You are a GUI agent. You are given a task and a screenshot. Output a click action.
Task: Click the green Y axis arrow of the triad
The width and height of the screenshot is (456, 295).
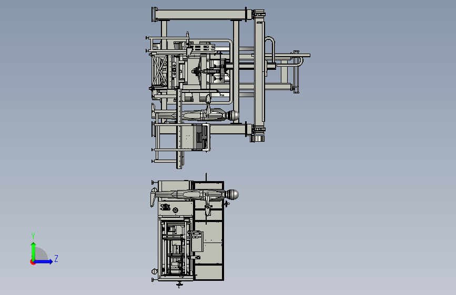tap(34, 251)
